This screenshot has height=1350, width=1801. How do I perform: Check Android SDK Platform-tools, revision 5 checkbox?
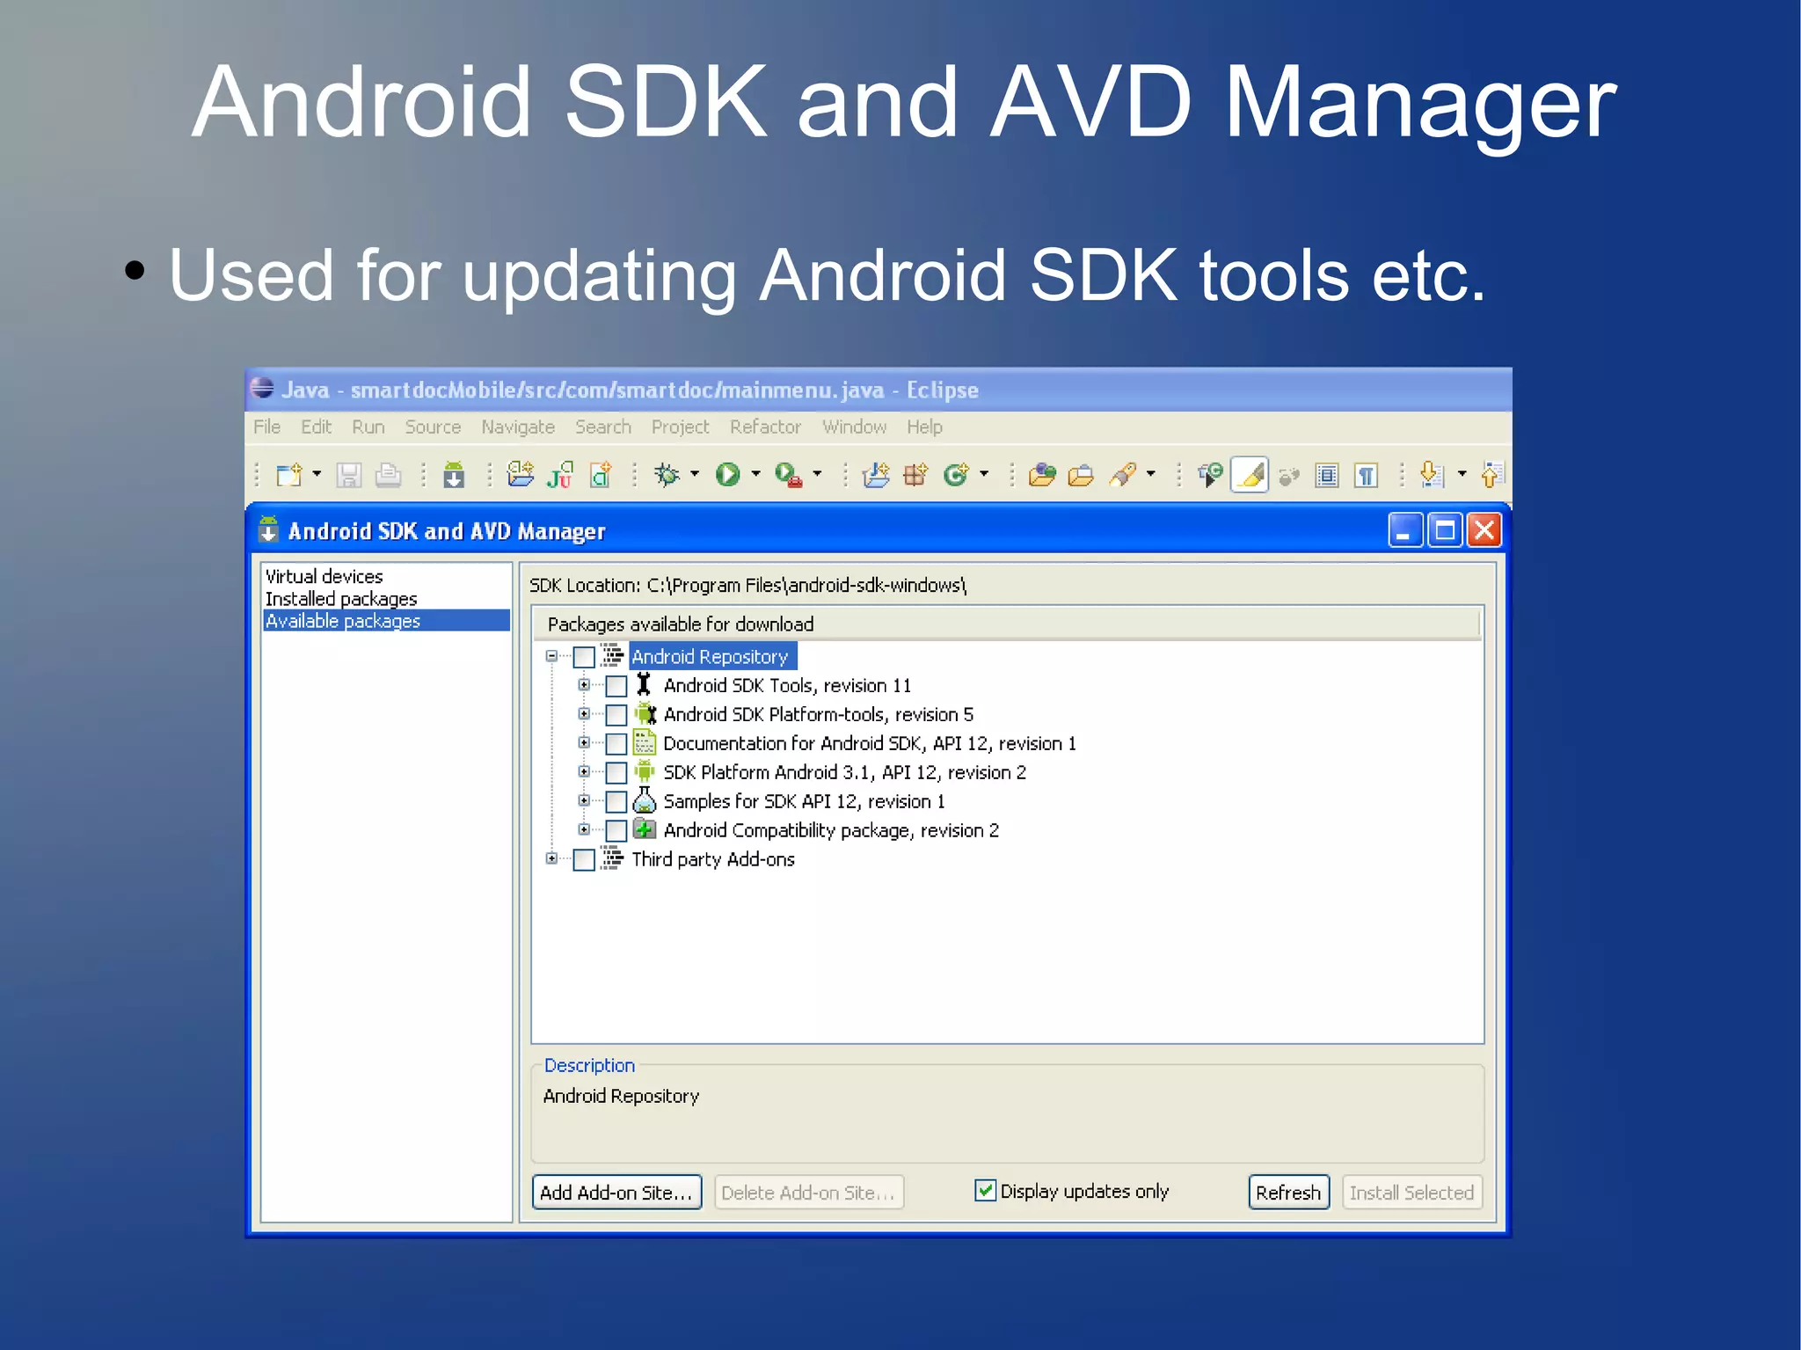click(x=616, y=715)
